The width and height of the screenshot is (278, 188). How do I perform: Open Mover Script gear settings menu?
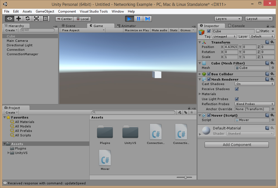pos(272,115)
